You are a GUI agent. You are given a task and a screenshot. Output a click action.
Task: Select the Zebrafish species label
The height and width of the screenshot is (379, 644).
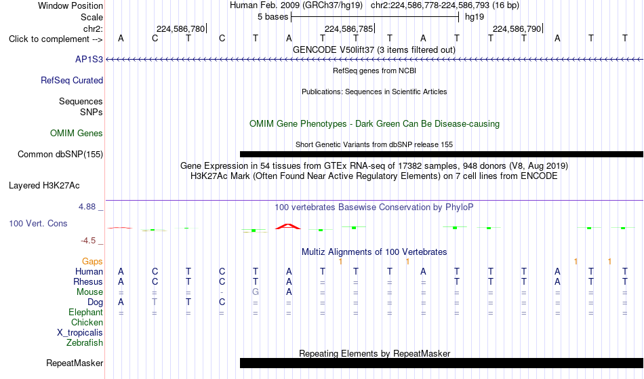point(85,342)
